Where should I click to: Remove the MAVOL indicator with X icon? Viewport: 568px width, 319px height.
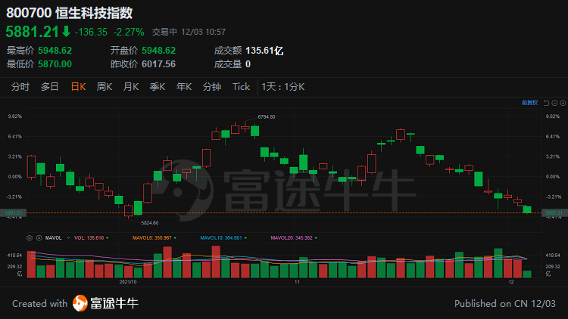pyautogui.click(x=39, y=238)
